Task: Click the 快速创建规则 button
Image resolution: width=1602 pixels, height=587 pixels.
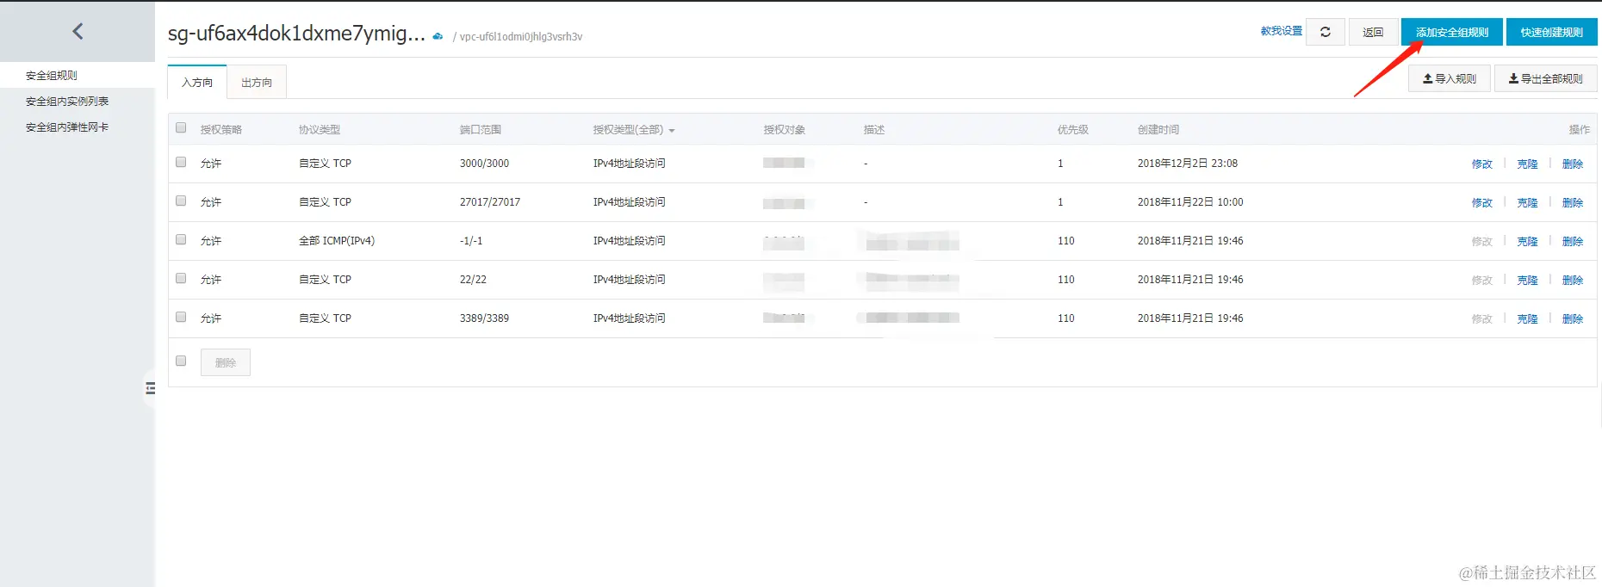Action: pyautogui.click(x=1552, y=32)
